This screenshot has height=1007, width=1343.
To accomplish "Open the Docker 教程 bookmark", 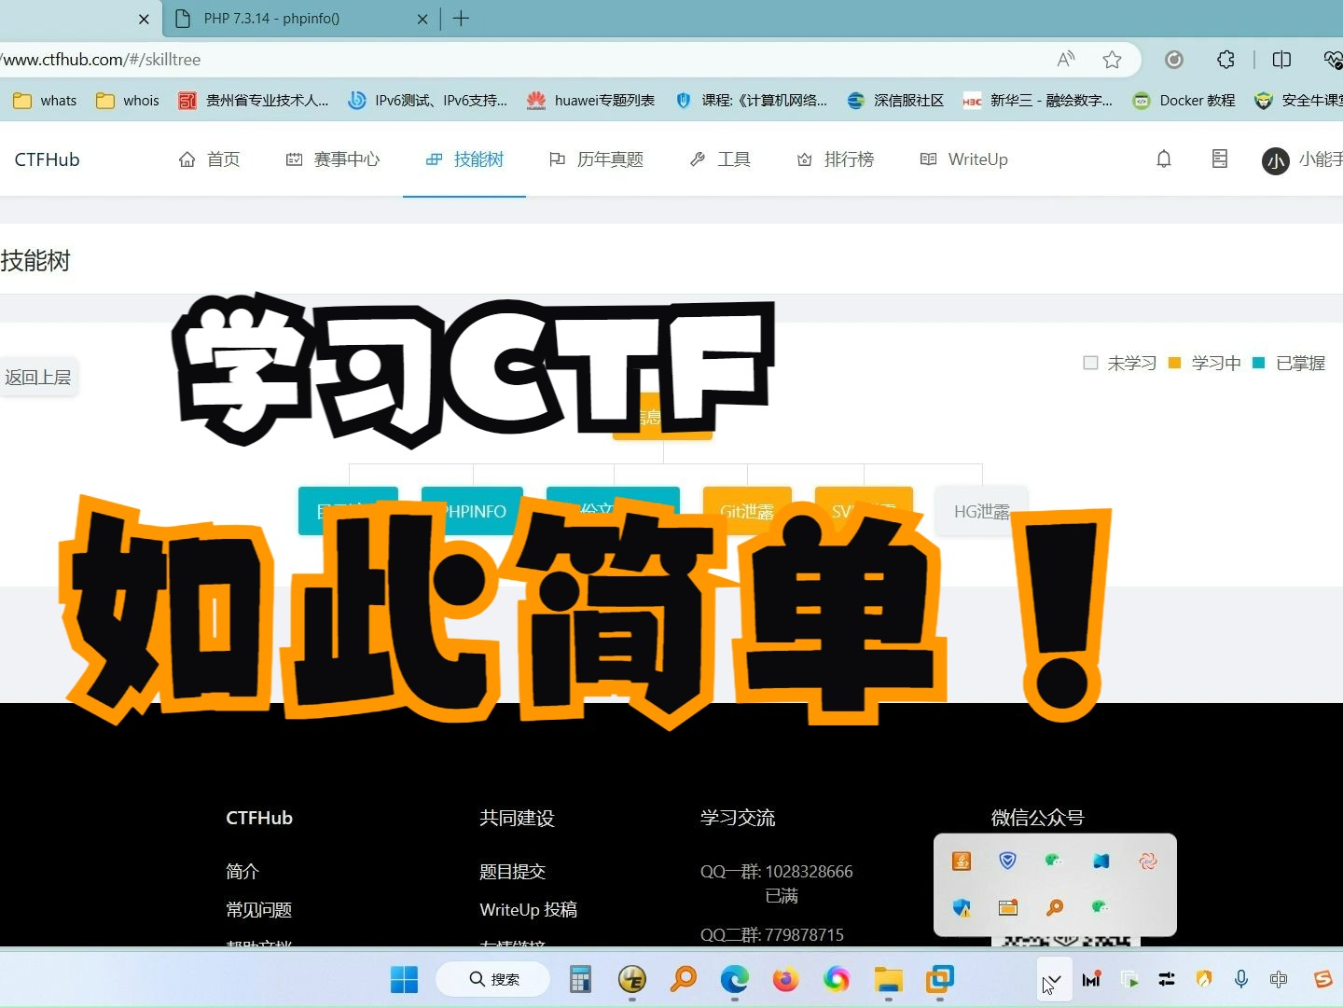I will [1184, 101].
